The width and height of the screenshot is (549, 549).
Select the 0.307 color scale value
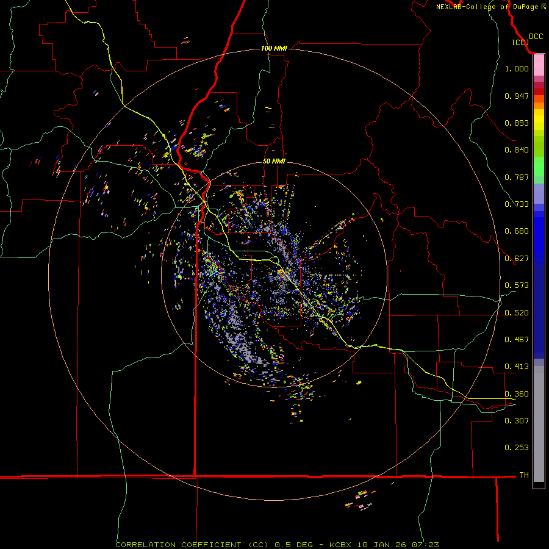[517, 421]
